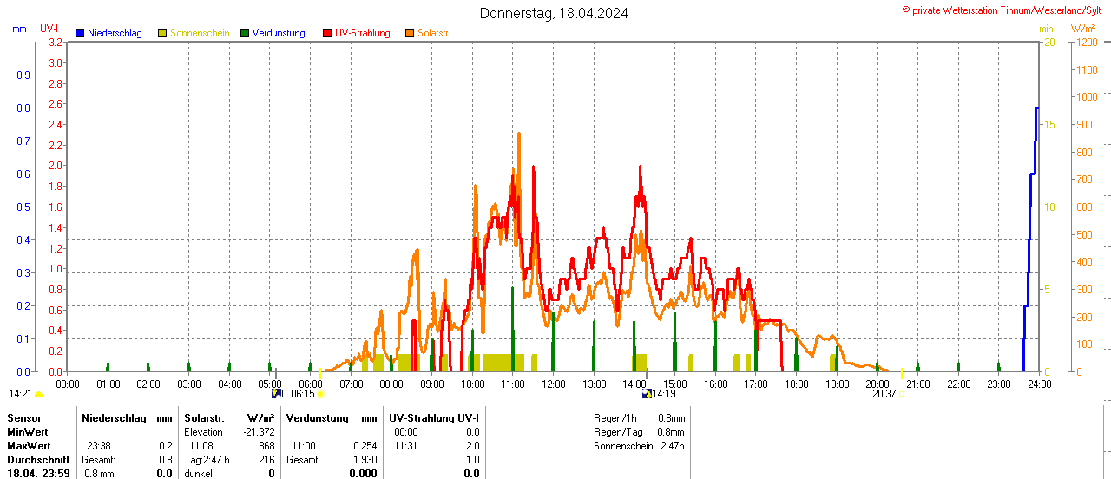The width and height of the screenshot is (1111, 479).
Task: Click the Donnerstag, 18.04.2024 chart title
Action: click(554, 13)
